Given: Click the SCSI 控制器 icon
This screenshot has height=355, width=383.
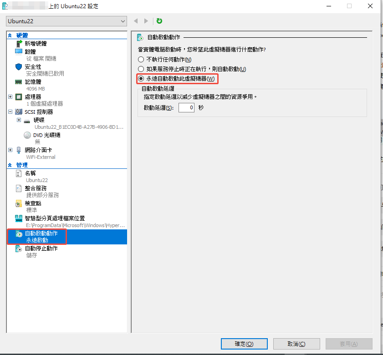Looking at the screenshot, I should point(19,112).
